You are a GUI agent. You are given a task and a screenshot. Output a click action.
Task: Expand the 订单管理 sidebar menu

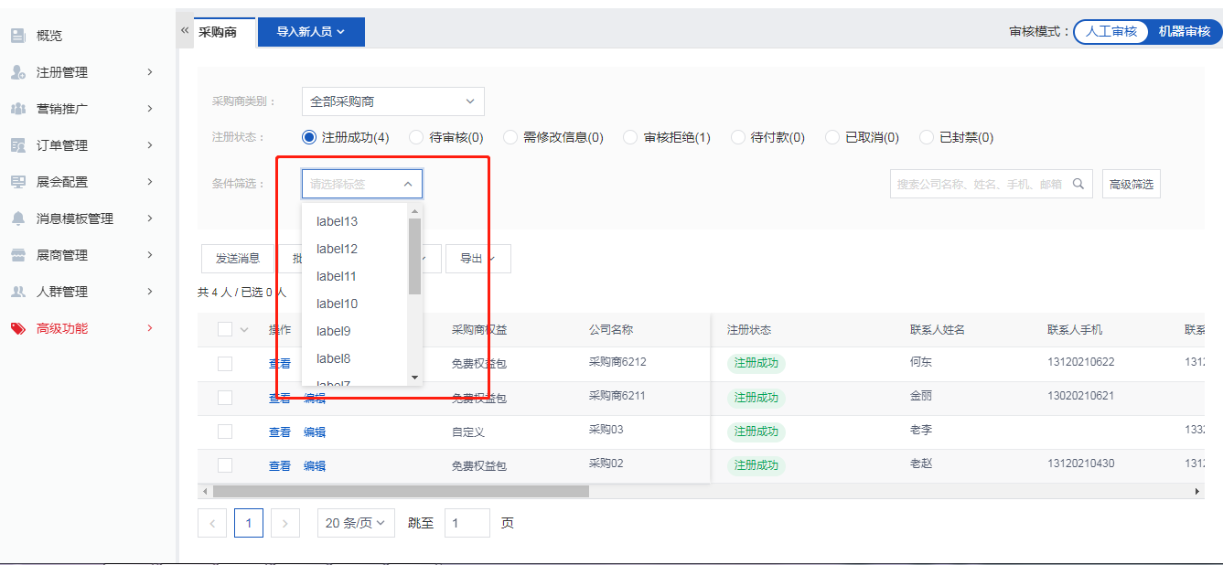pos(150,145)
